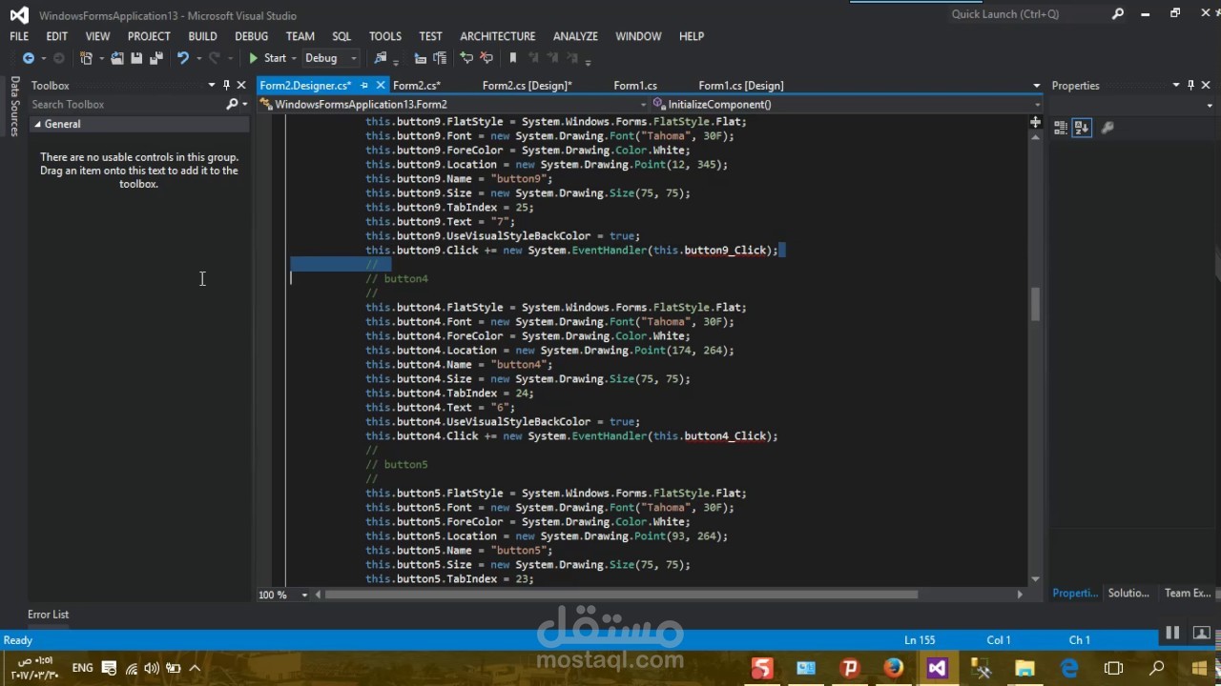Screen dimensions: 1221x686
Task: Open the WINDOW menu
Action: 638,36
